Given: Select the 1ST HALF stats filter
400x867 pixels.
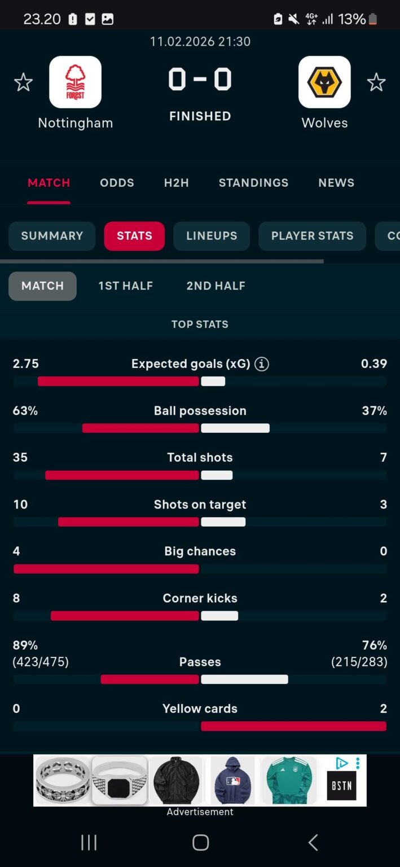Looking at the screenshot, I should tap(125, 286).
